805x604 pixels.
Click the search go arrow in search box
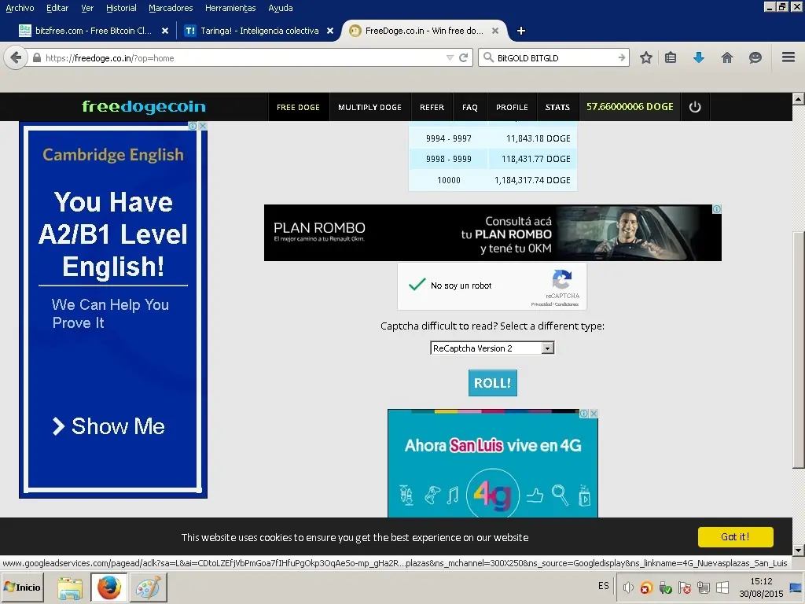tap(621, 57)
